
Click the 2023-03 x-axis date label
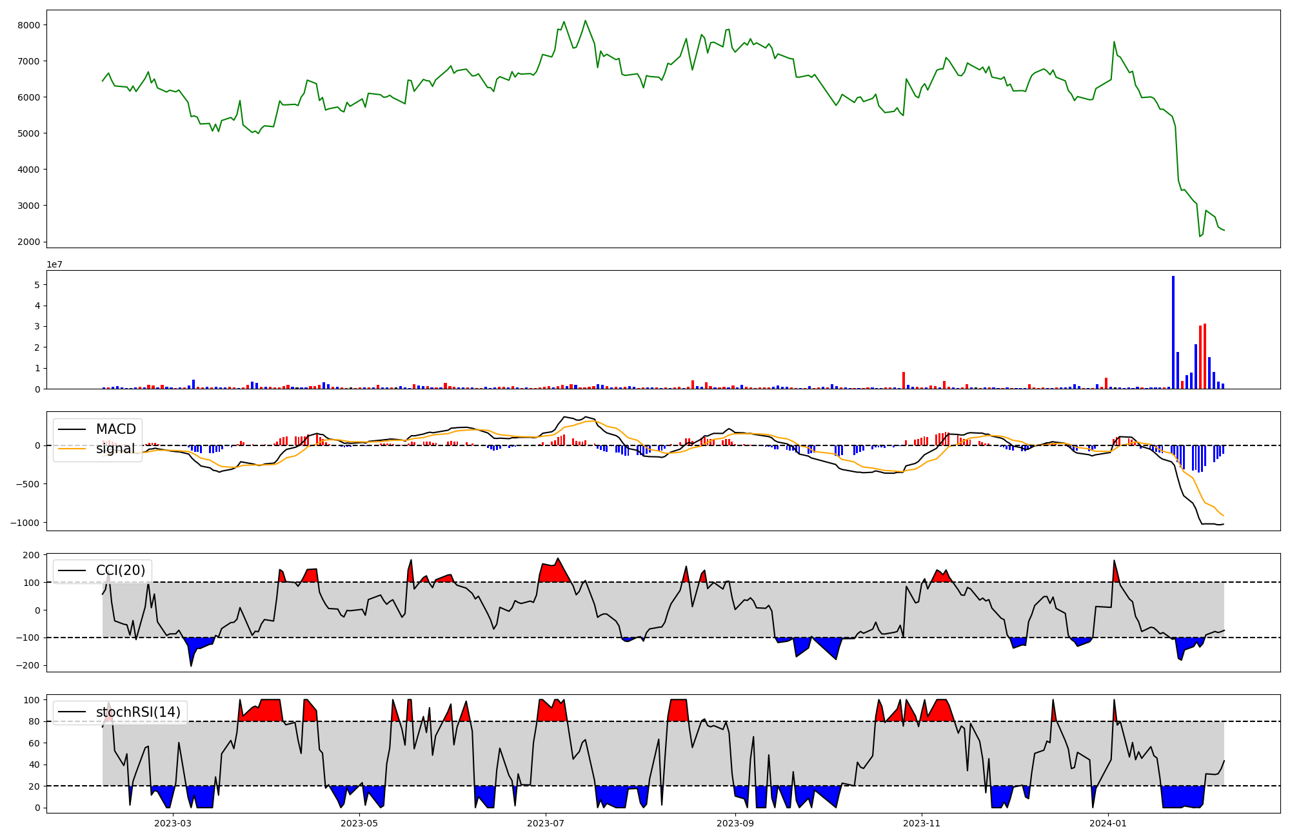173,823
